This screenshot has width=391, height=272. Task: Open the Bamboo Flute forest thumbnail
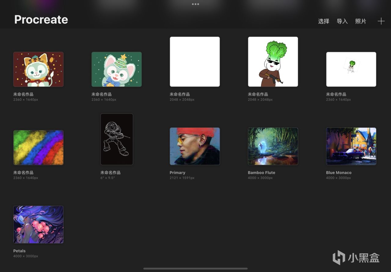273,146
